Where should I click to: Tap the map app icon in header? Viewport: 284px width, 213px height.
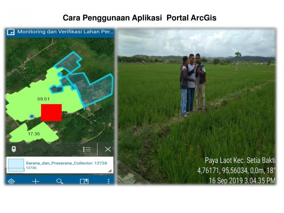pyautogui.click(x=11, y=32)
